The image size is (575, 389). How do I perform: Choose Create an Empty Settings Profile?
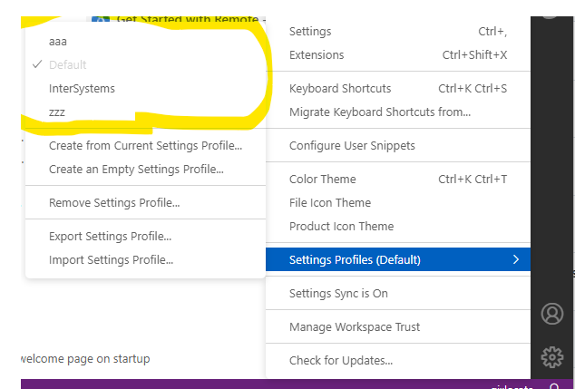coord(146,169)
